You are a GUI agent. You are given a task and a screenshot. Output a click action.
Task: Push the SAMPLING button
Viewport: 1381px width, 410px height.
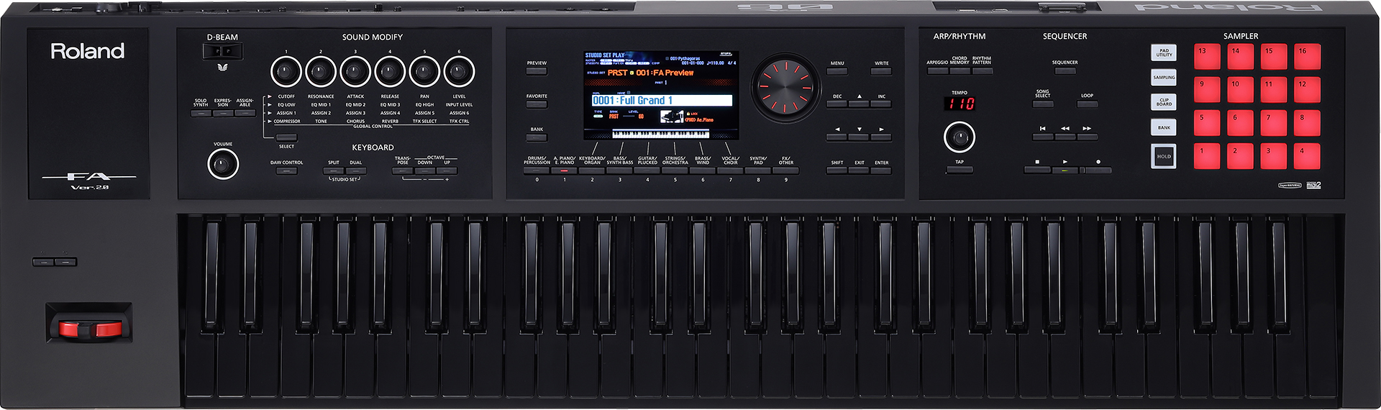(x=1164, y=78)
